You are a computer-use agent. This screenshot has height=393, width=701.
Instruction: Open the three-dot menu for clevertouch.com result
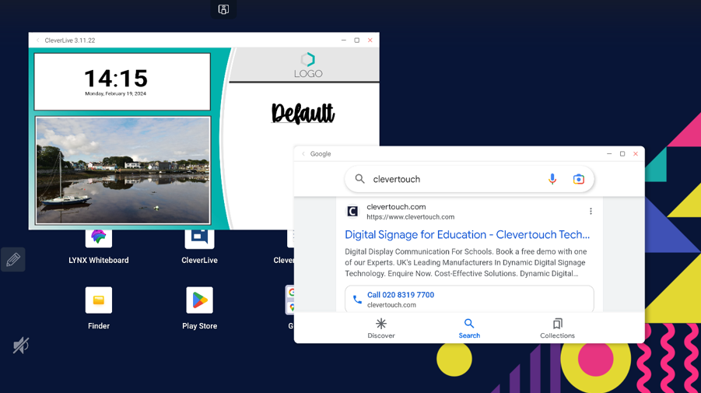coord(591,212)
